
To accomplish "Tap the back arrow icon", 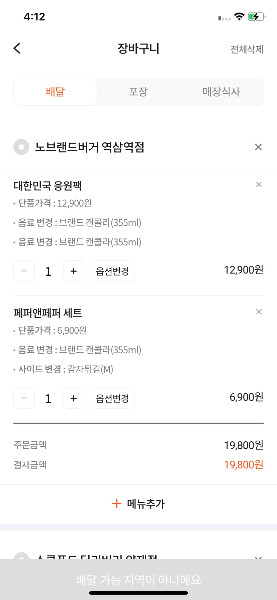I will (17, 48).
